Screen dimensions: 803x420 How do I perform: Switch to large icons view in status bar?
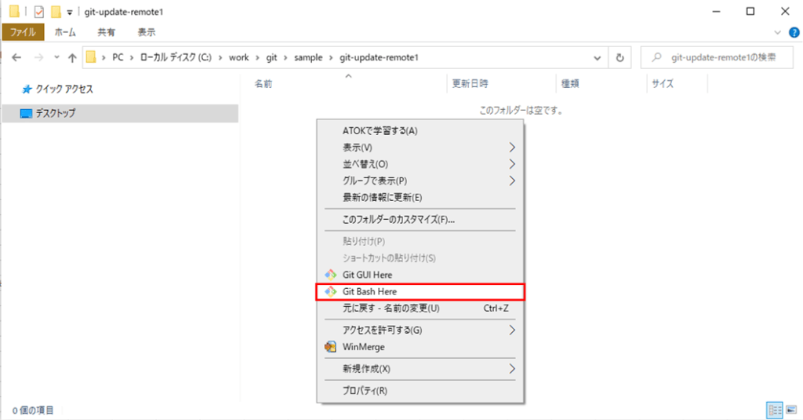(790, 410)
